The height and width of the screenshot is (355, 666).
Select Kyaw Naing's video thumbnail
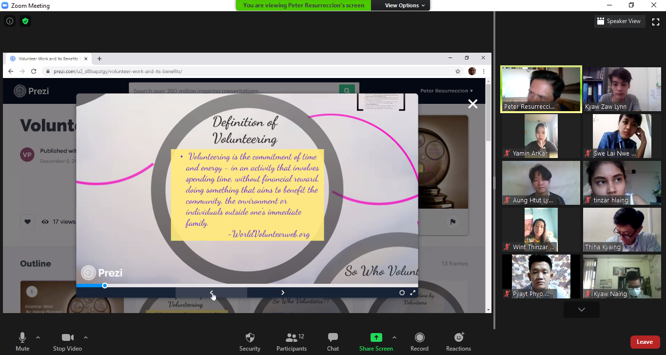pos(622,276)
